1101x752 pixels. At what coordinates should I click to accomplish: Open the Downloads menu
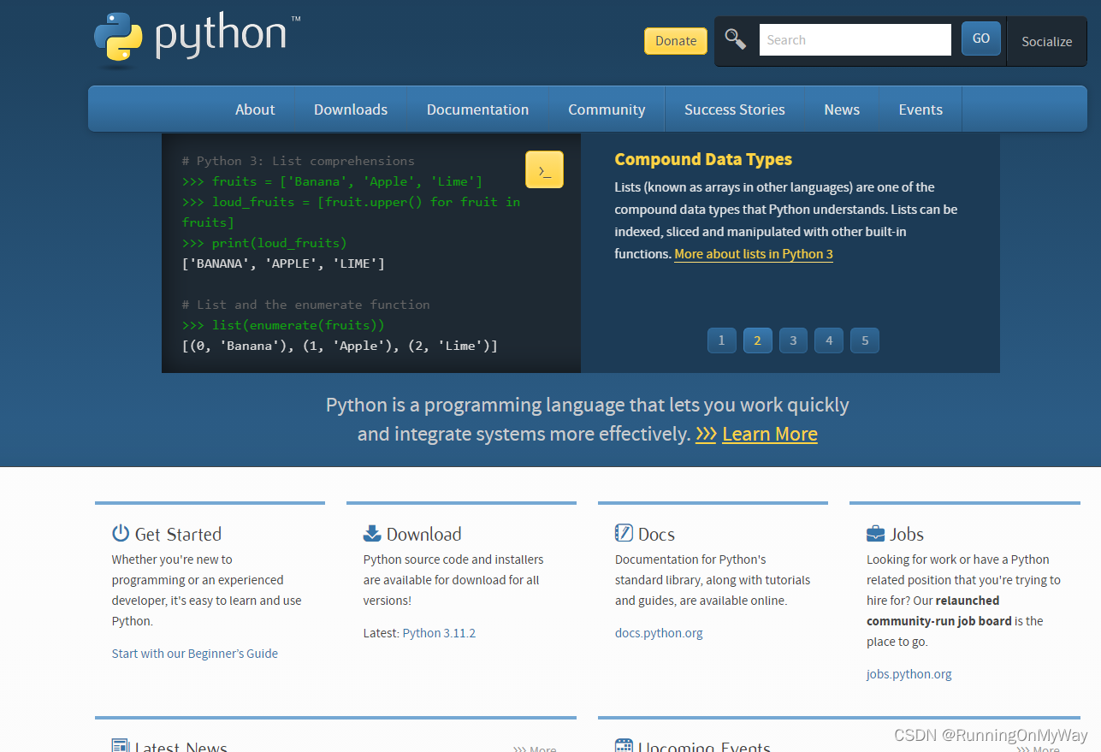coord(351,110)
